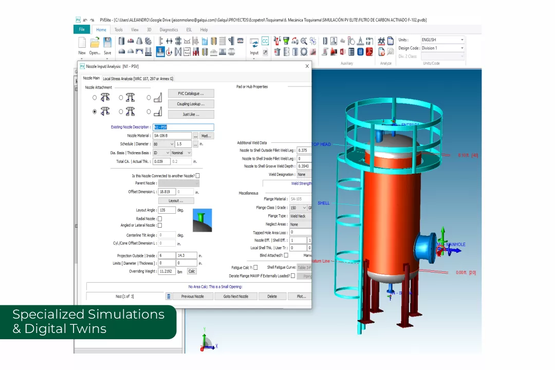Click the Open folder icon
Image resolution: width=555 pixels, height=370 pixels.
pos(95,42)
